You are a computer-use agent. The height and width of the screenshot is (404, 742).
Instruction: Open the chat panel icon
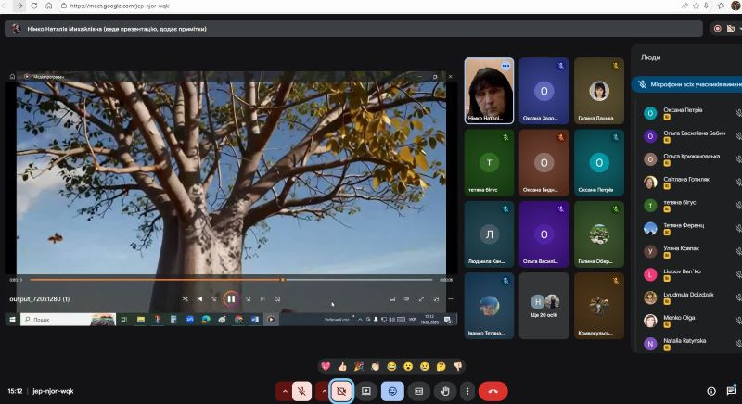click(731, 391)
